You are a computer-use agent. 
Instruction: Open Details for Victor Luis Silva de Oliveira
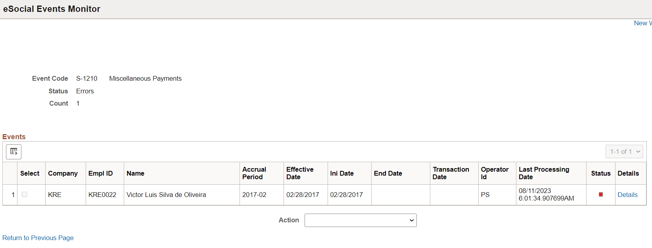(x=627, y=195)
